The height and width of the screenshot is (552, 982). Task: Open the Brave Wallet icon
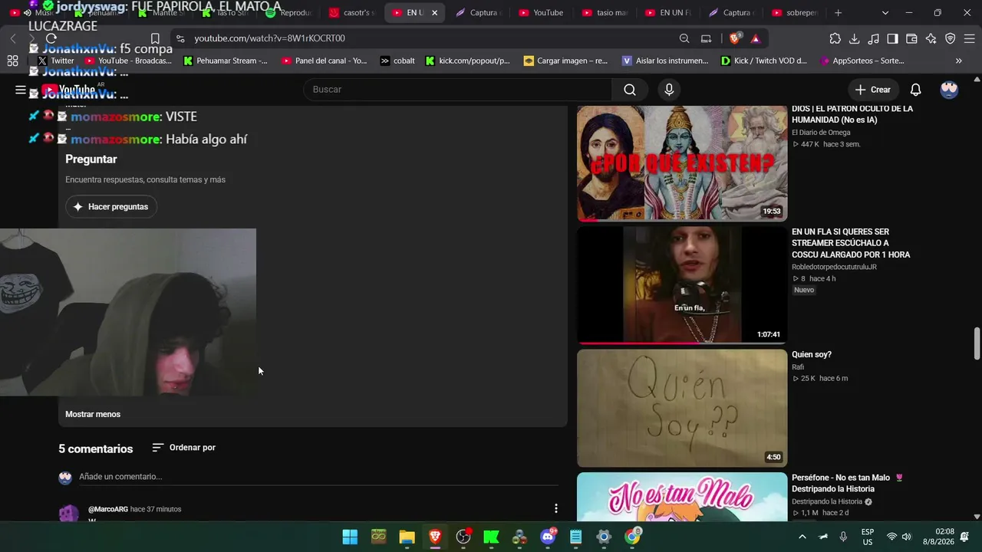911,38
